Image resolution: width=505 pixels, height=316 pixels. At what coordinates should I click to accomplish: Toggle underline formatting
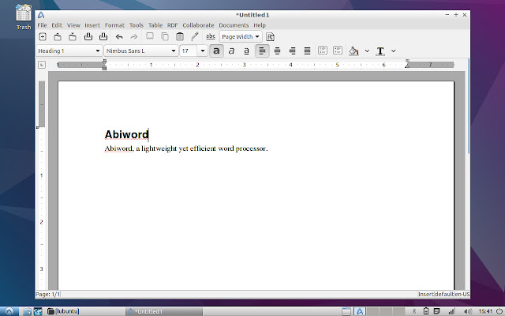(x=246, y=51)
